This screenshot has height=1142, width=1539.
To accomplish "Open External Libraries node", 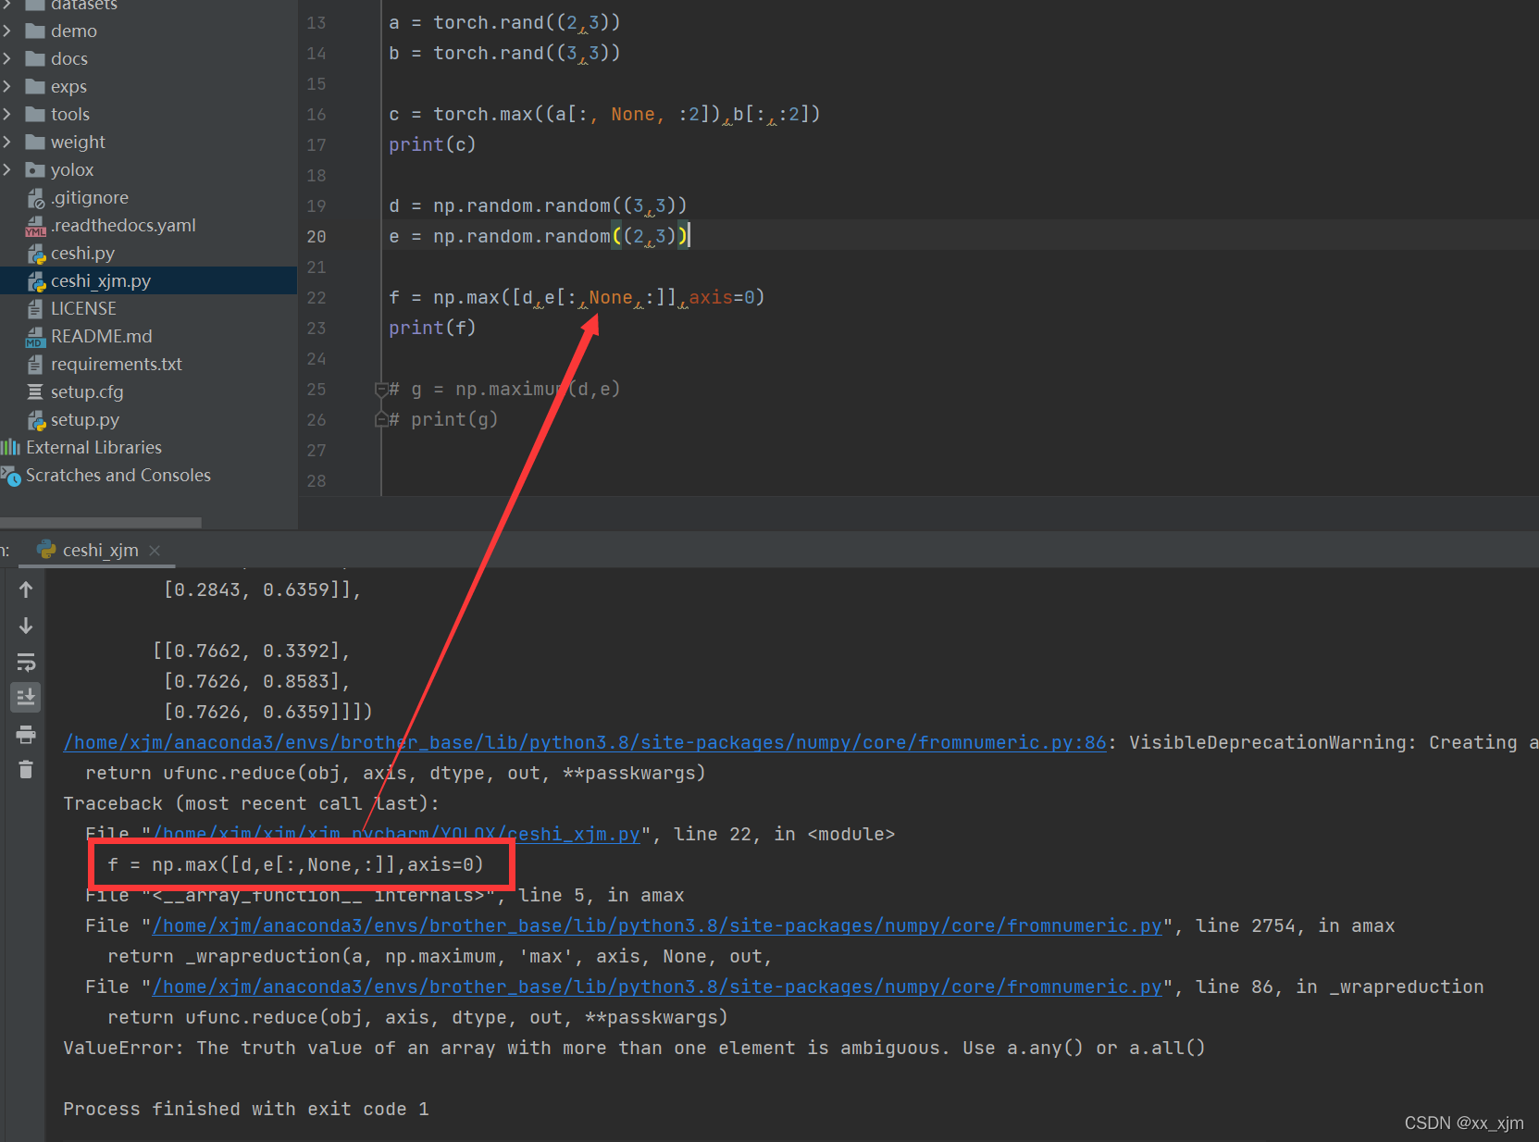I will click(93, 448).
